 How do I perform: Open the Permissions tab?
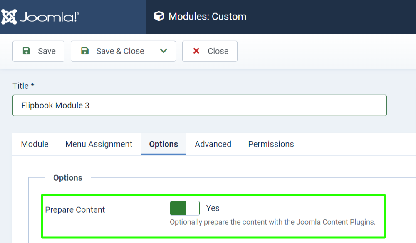(271, 144)
